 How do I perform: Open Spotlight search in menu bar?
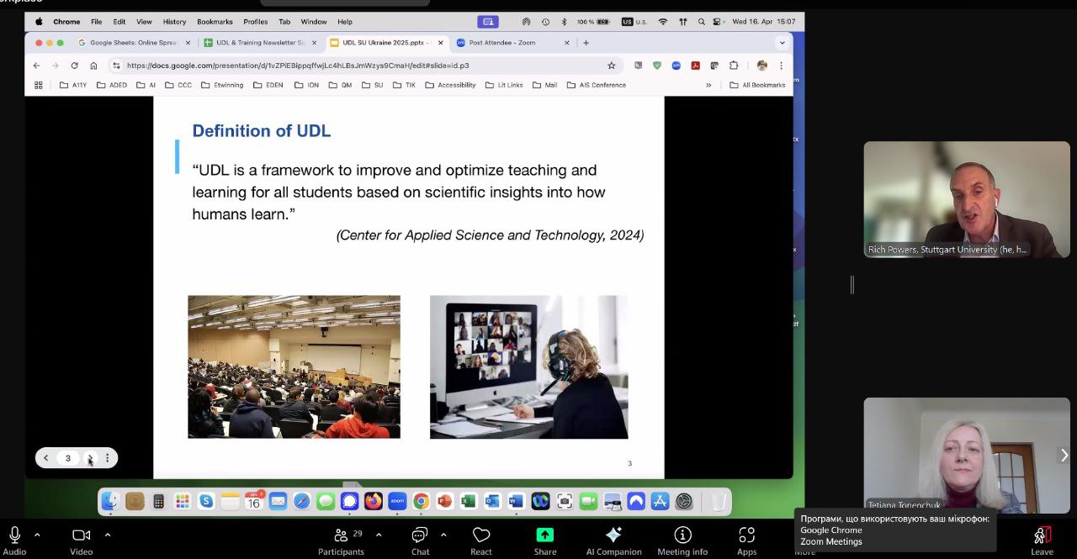[701, 22]
